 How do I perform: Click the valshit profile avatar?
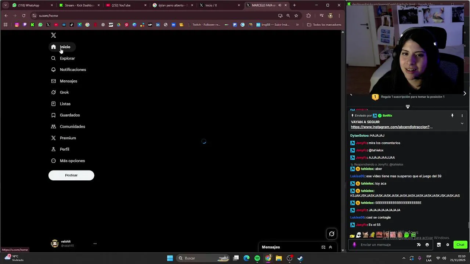pyautogui.click(x=55, y=243)
